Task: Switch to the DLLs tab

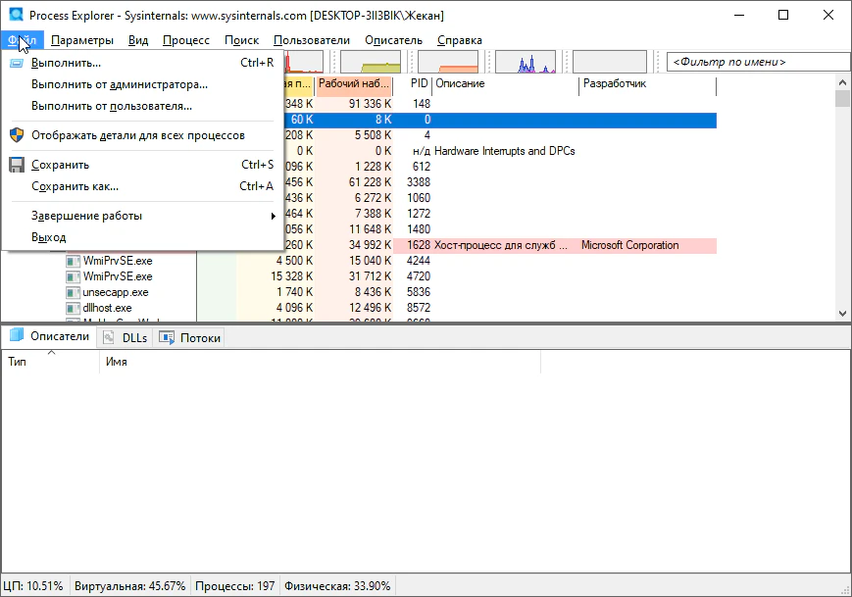Action: pyautogui.click(x=125, y=337)
